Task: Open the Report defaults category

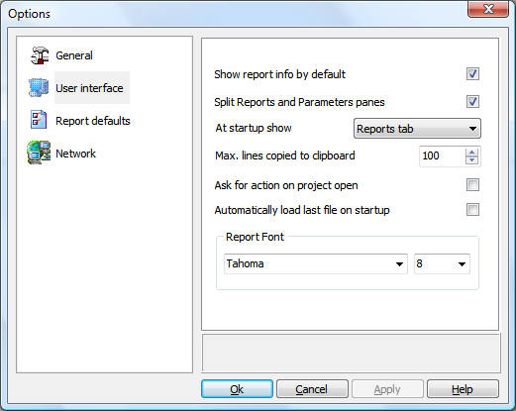Action: coord(93,121)
